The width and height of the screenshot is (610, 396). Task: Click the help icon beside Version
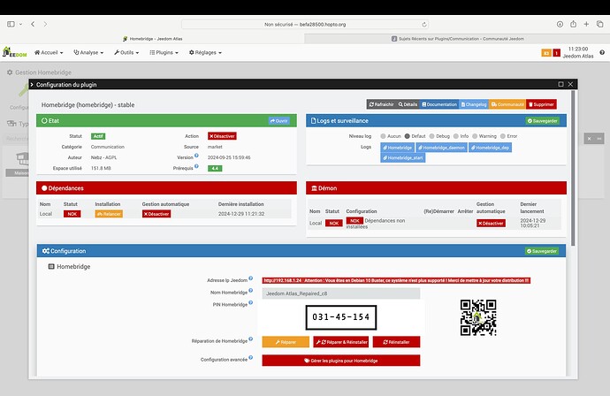[196, 156]
